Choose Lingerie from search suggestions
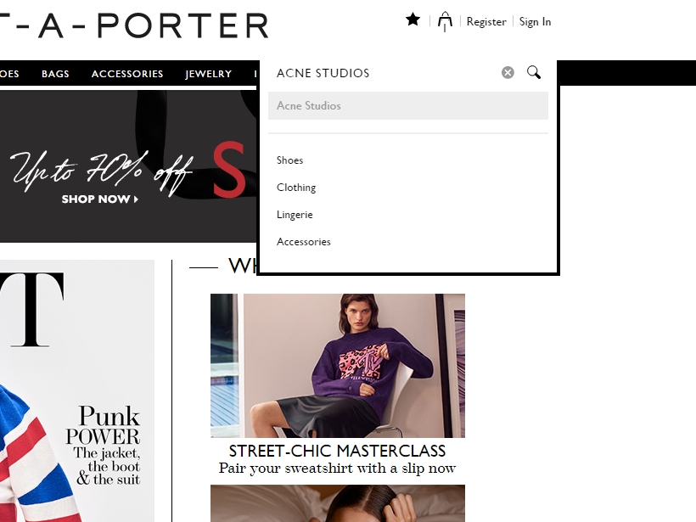 pos(295,215)
